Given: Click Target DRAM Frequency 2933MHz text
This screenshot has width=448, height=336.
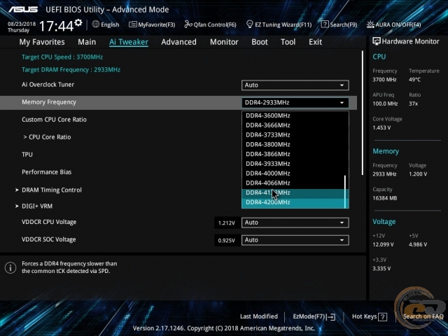Looking at the screenshot, I should [x=71, y=70].
